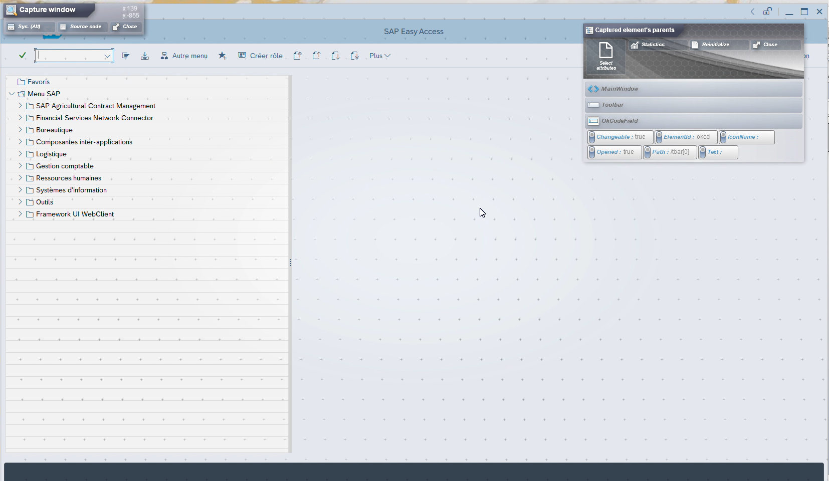Expand the Logistique folder arrow
Viewport: 829px width, 481px height.
click(20, 154)
